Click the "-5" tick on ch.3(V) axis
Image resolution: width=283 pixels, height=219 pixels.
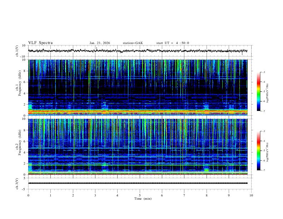click(x=24, y=189)
